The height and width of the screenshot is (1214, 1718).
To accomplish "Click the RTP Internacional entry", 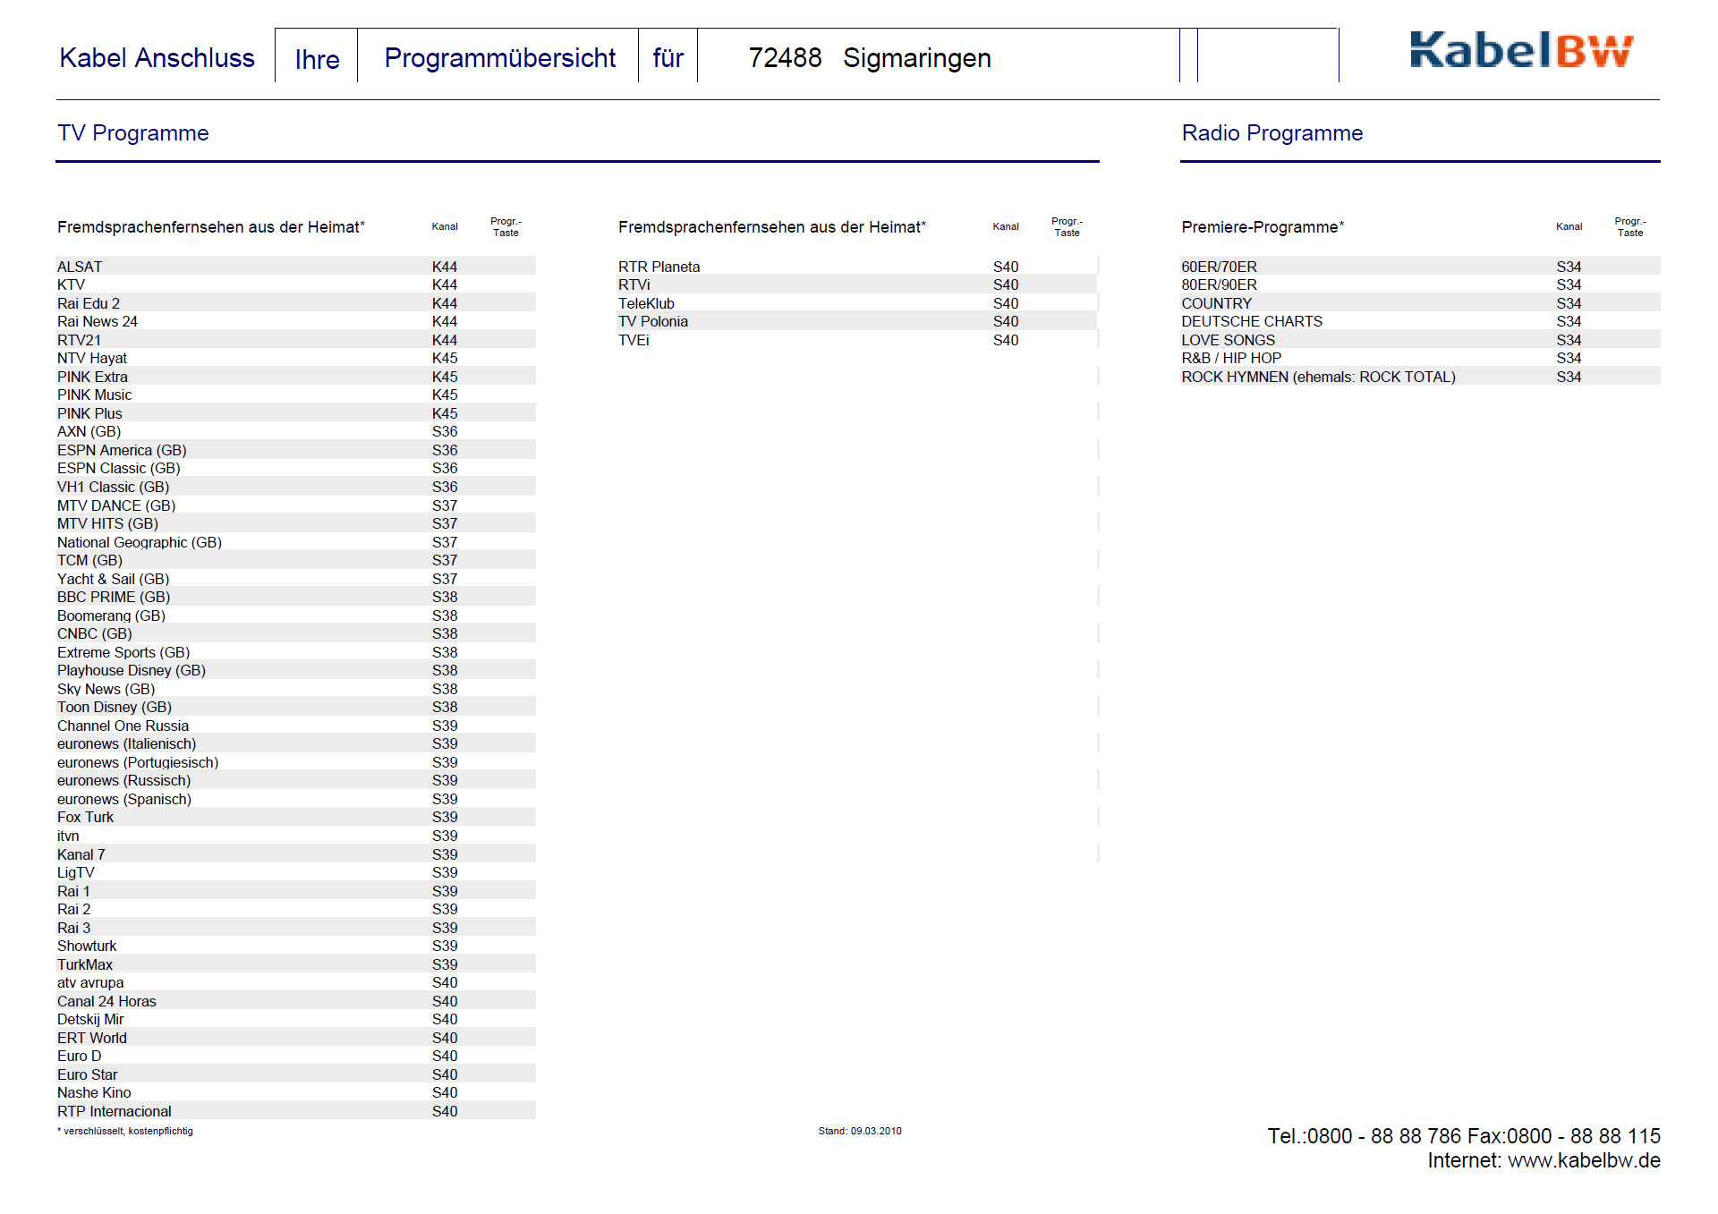I will point(114,1111).
